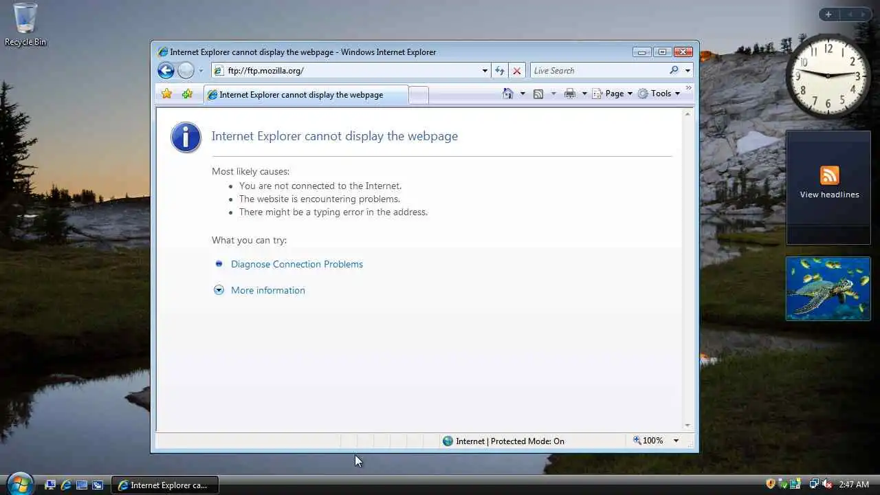880x495 pixels.
Task: Expand the Feeds dropdown arrow
Action: [553, 93]
